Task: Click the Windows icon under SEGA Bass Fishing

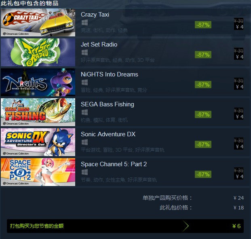Action: coord(84,112)
